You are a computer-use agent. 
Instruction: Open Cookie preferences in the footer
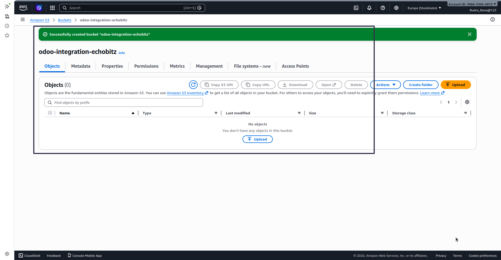[483, 256]
